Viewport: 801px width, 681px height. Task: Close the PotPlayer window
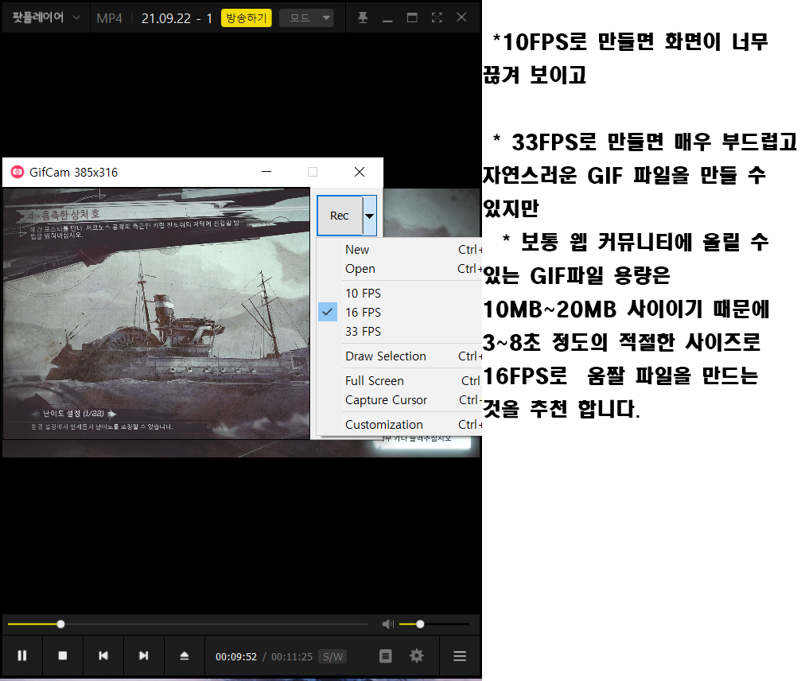461,18
